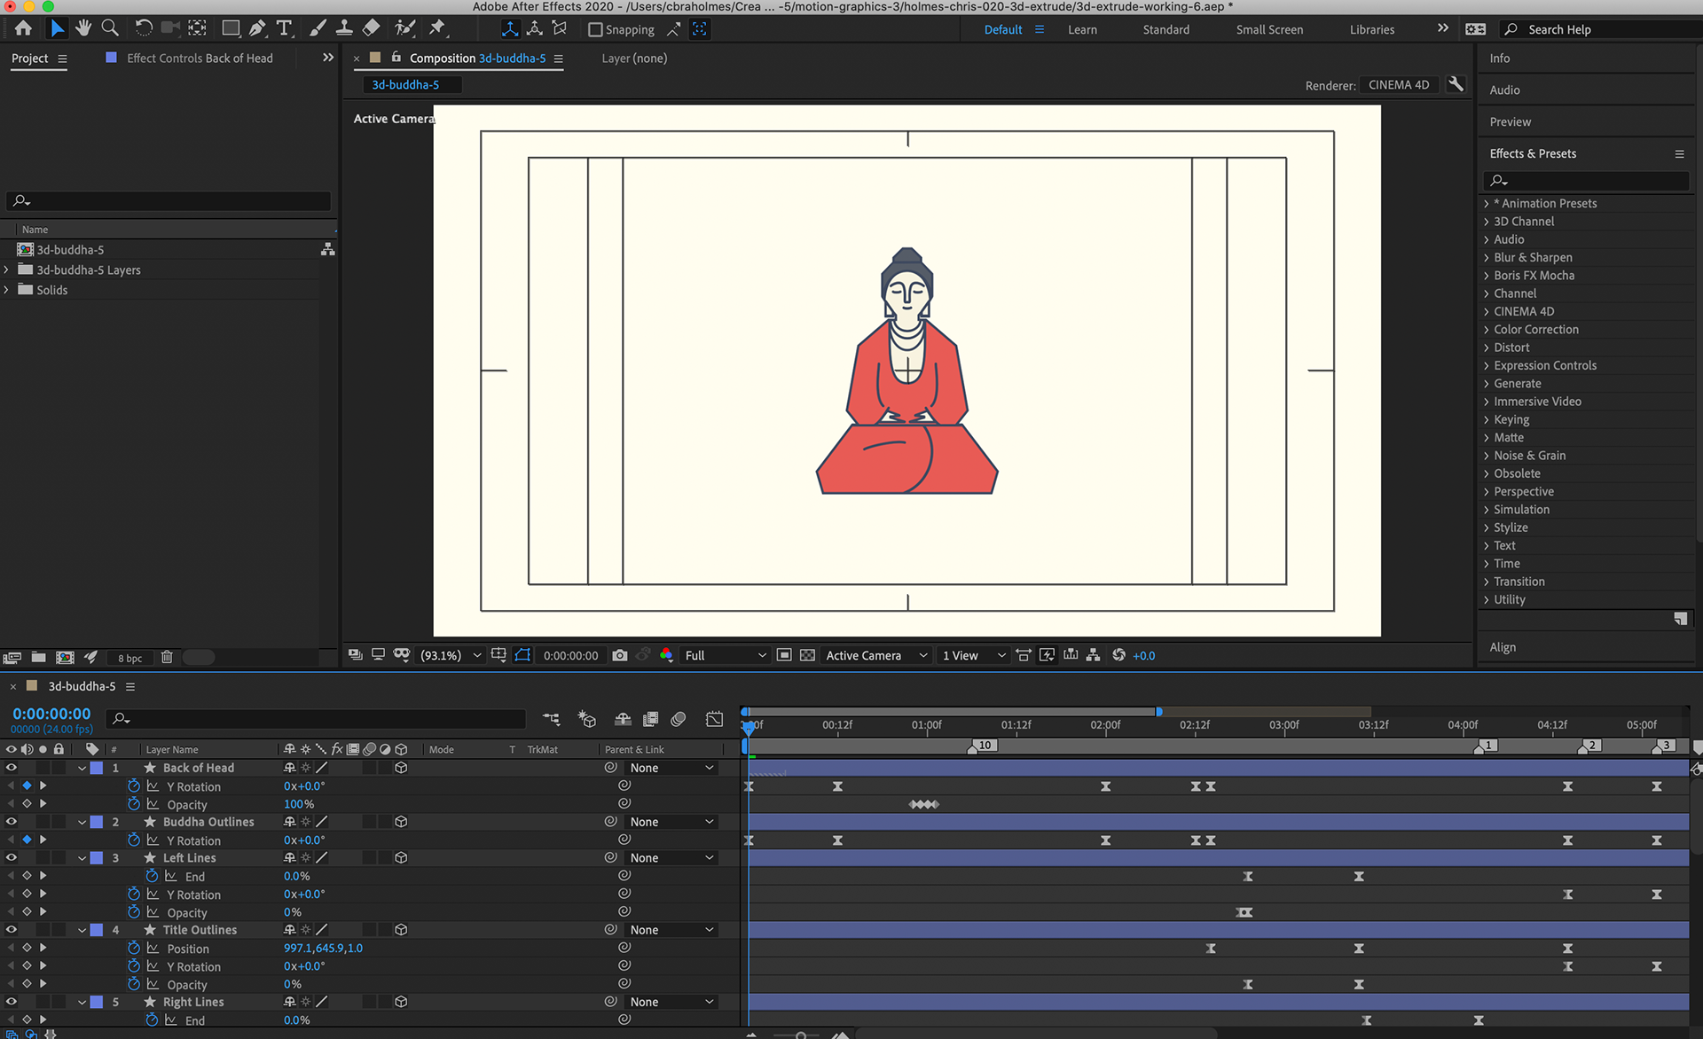This screenshot has height=1039, width=1703.
Task: Select the Zoom tool
Action: (110, 28)
